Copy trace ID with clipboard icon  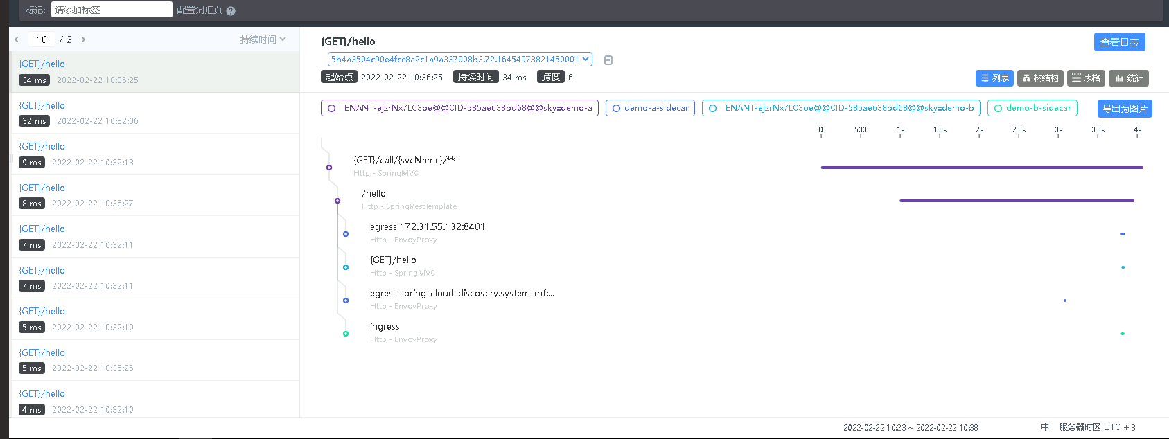pyautogui.click(x=608, y=60)
